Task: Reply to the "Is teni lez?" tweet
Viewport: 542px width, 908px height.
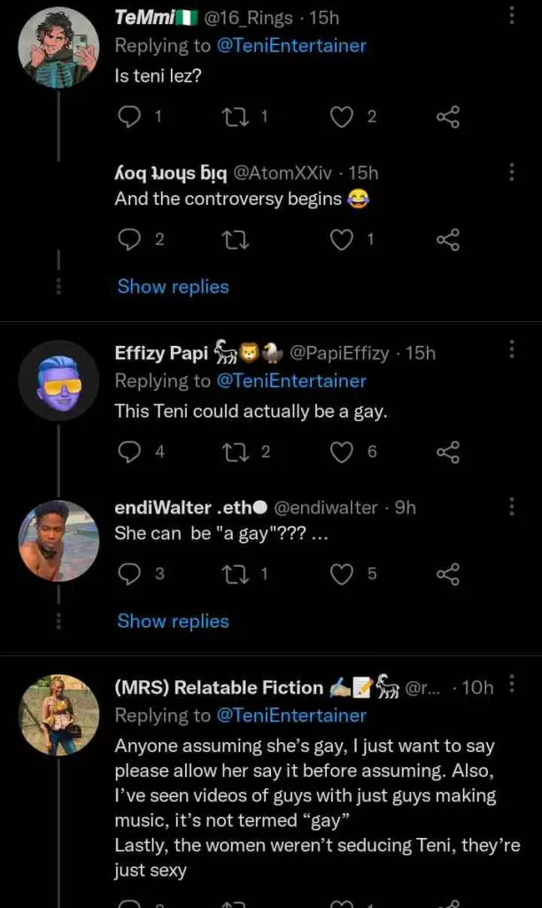Action: click(129, 116)
